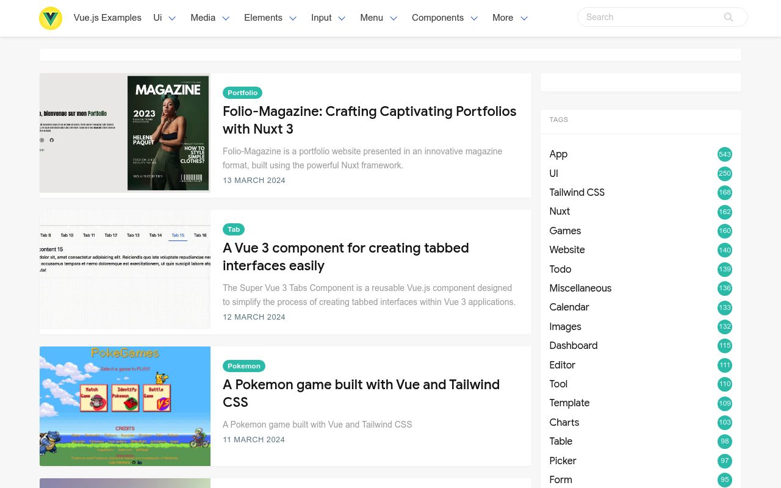Open the More menu
Screen dimensions: 781x488
pos(510,18)
